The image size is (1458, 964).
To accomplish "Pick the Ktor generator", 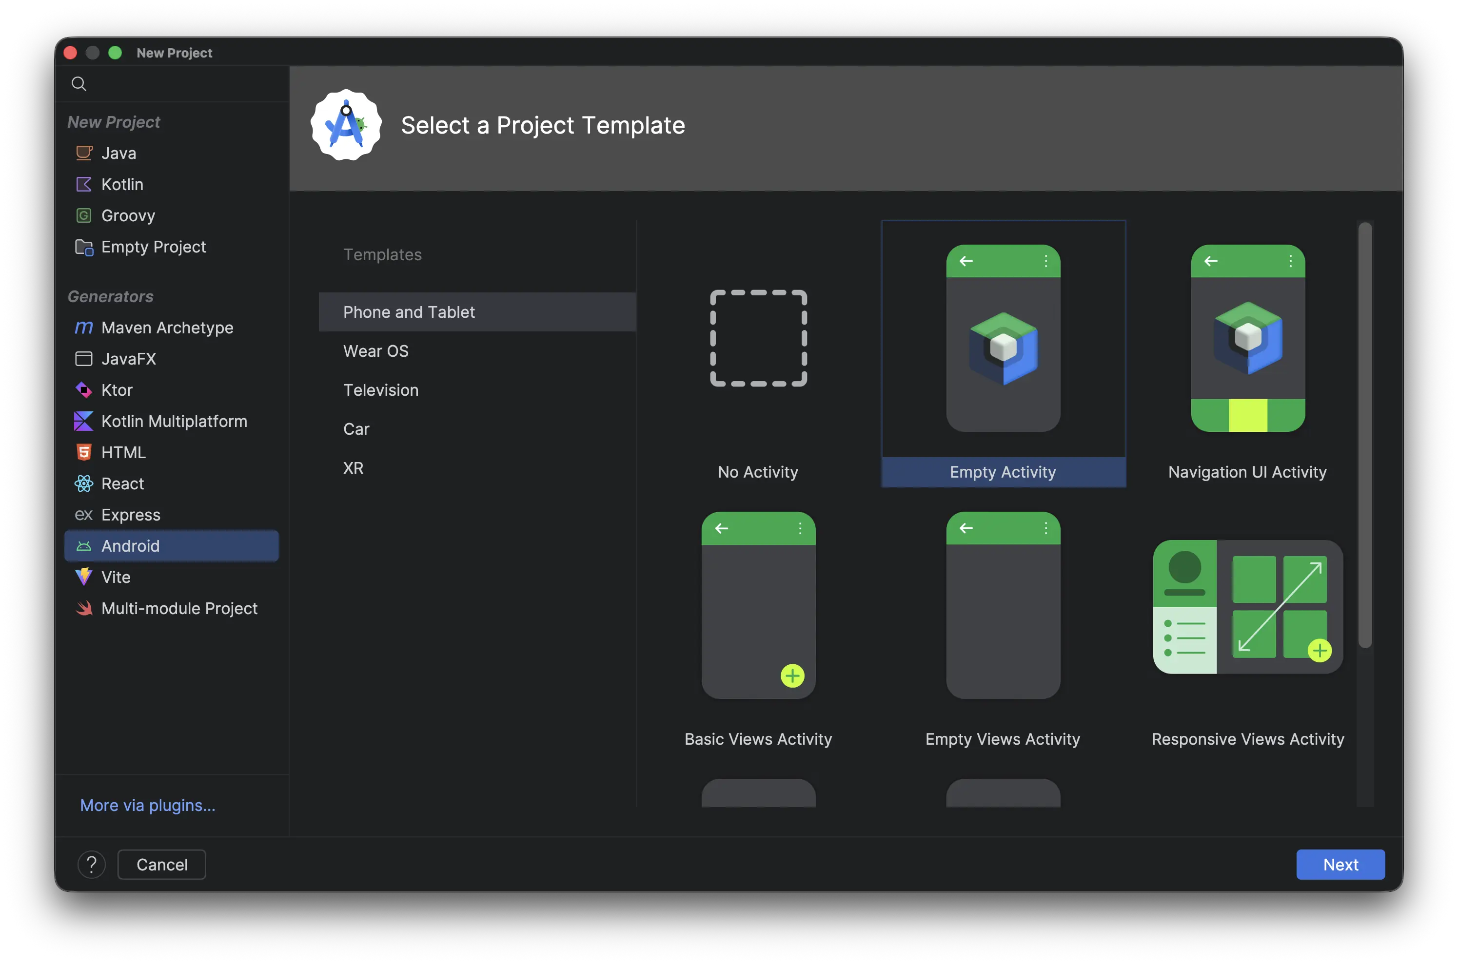I will tap(172, 390).
